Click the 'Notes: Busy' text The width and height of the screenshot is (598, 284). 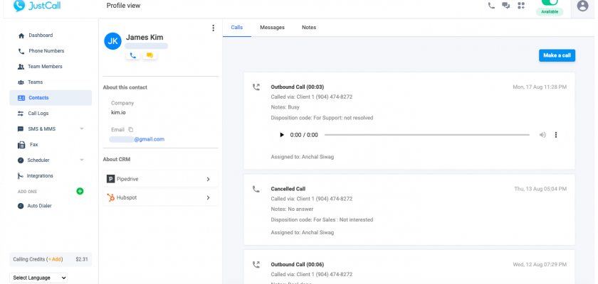[285, 107]
